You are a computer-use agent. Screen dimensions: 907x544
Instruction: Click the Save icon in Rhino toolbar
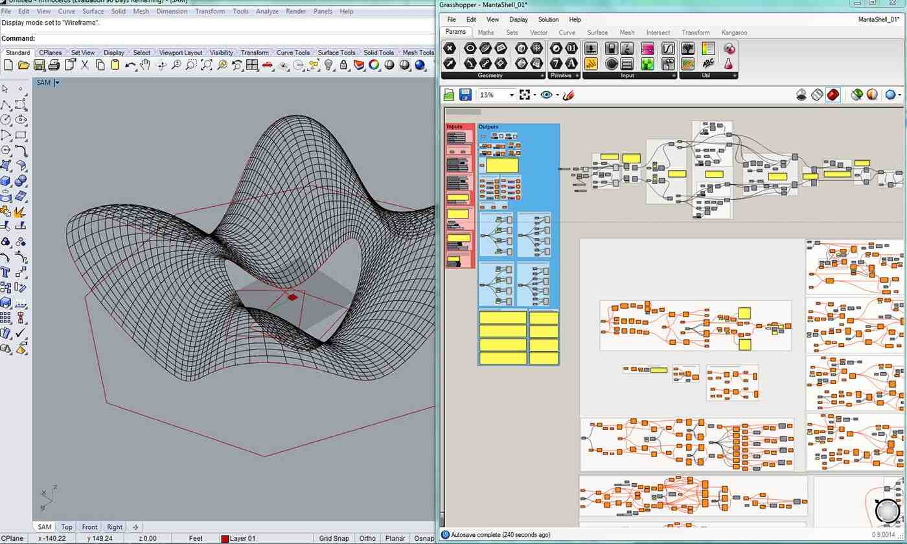coord(39,65)
